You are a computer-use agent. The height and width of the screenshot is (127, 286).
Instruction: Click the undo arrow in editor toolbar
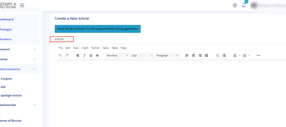(x=60, y=55)
